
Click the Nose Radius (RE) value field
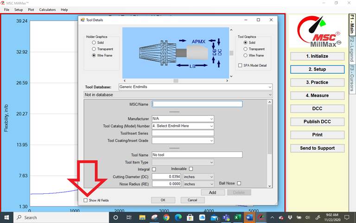[x=166, y=184]
